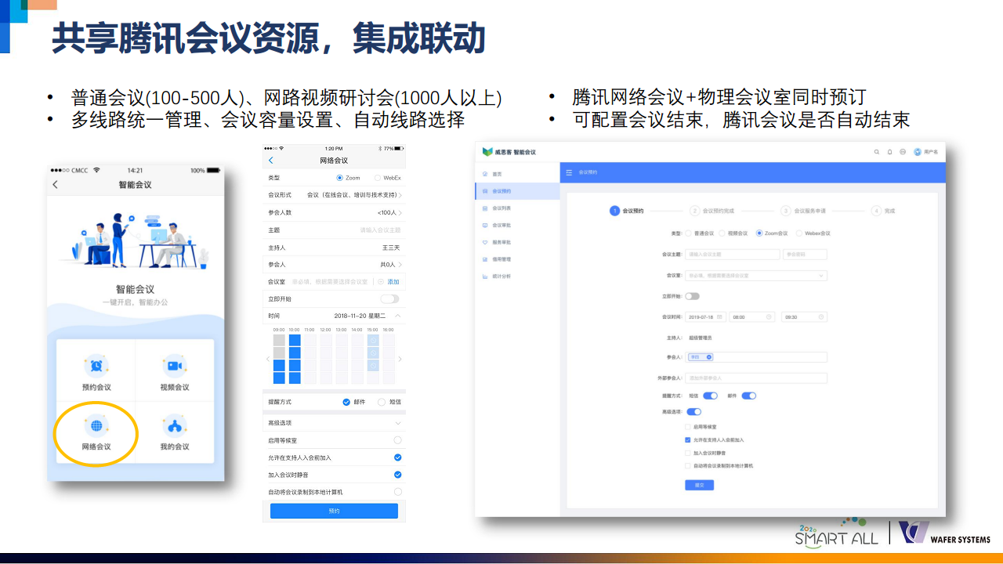Click notification bell in web header
This screenshot has height=564, width=1003.
890,152
